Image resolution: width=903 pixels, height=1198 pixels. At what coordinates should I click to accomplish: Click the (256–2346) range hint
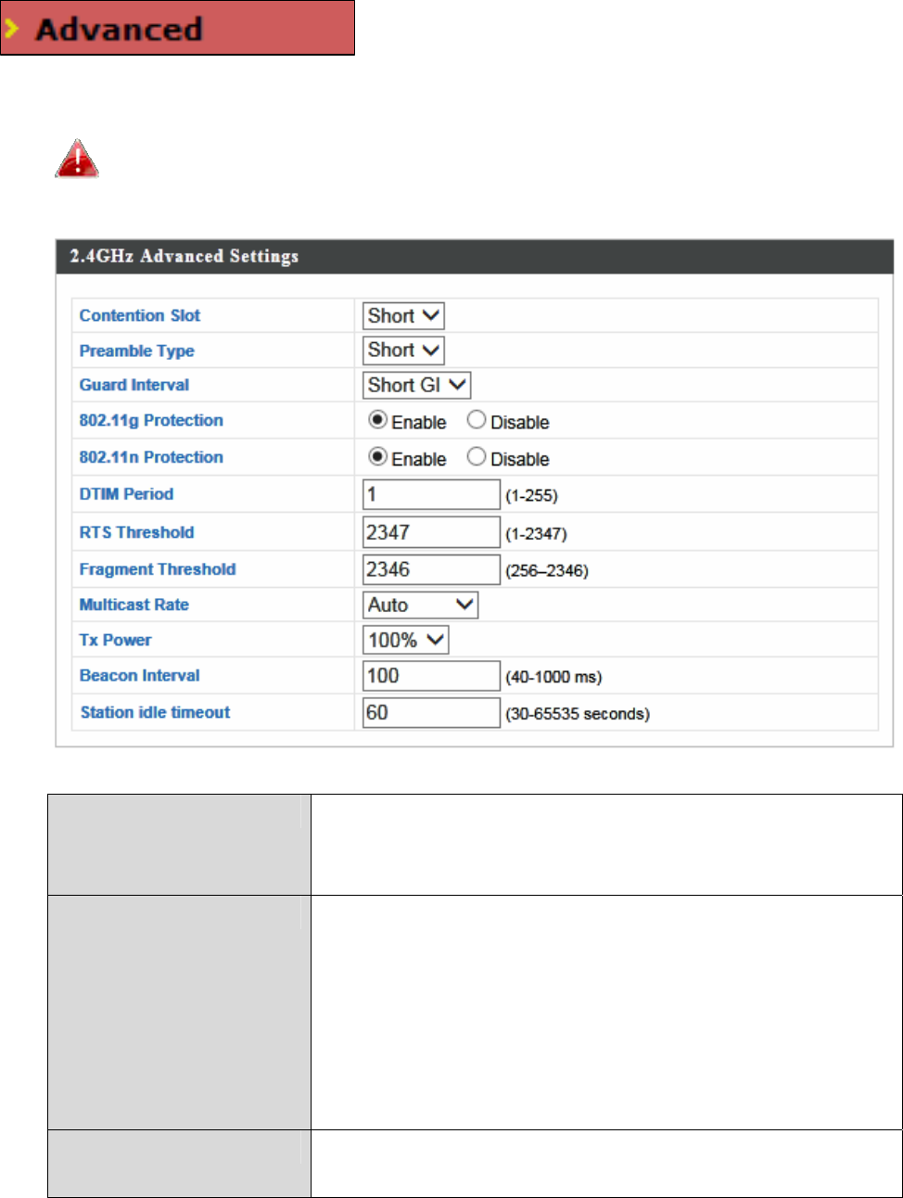[x=546, y=571]
